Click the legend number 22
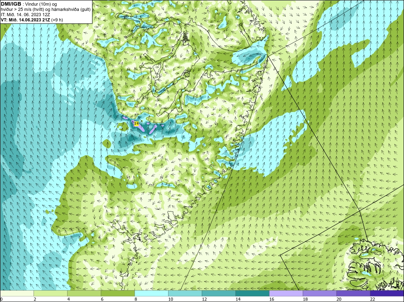This screenshot has width=404, height=302. (372, 299)
